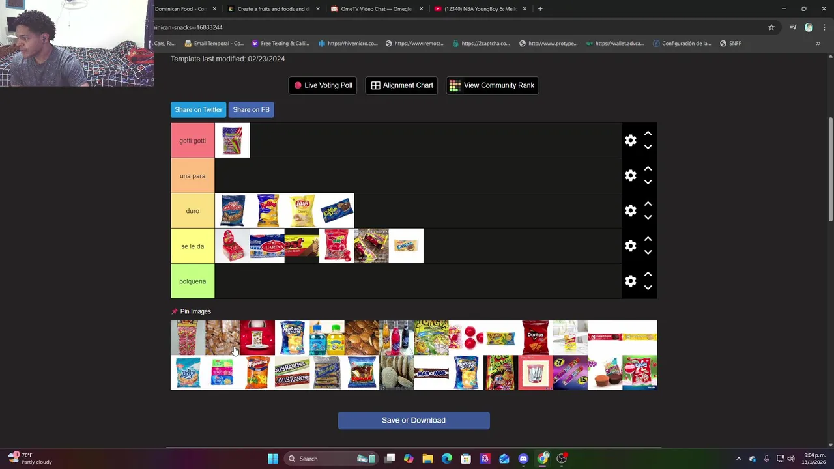The image size is (834, 469).
Task: Open settings gear for polqueria tier
Action: 630,281
